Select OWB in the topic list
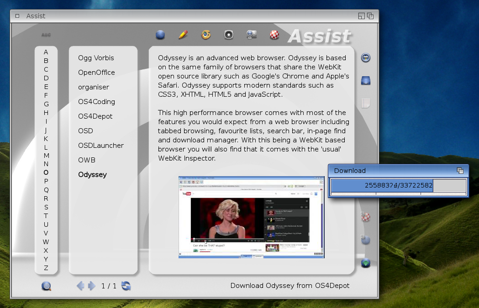 (87, 160)
